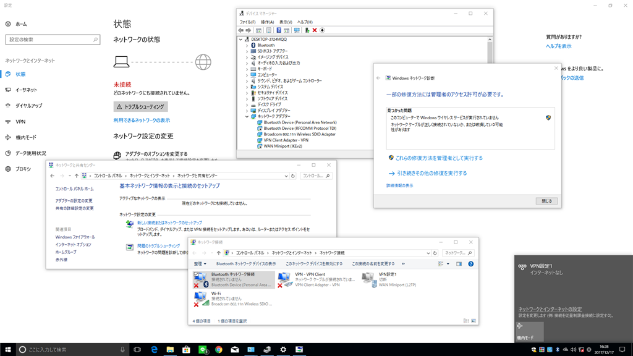Open the Action Center notification icon

pyautogui.click(x=622, y=350)
